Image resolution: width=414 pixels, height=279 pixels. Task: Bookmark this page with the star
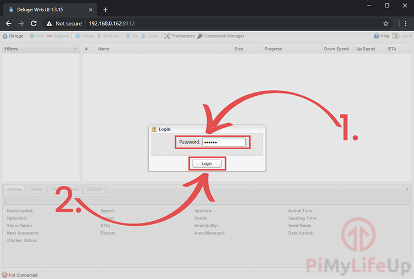(x=386, y=24)
